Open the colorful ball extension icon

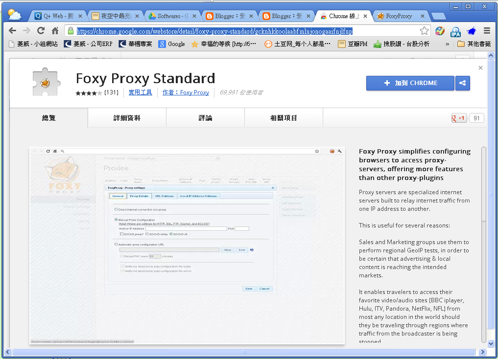coord(440,31)
